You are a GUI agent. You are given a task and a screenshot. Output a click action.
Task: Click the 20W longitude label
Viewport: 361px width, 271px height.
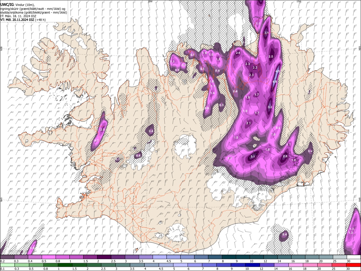pyautogui.click(x=150, y=1)
